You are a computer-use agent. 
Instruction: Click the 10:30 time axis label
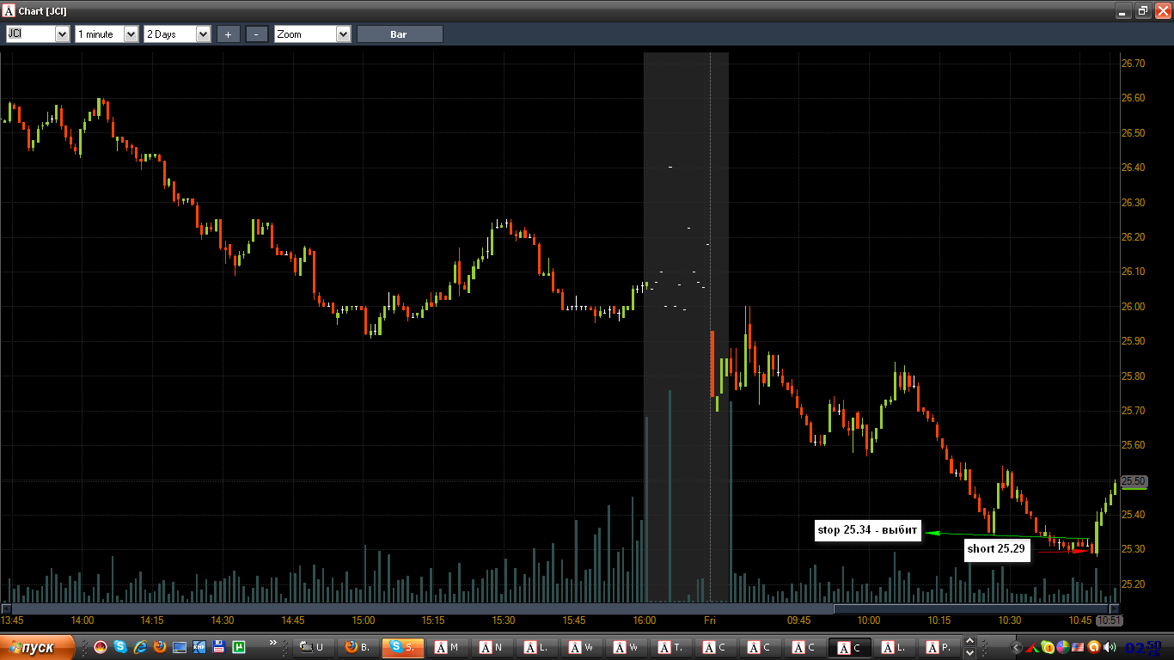pos(1010,620)
